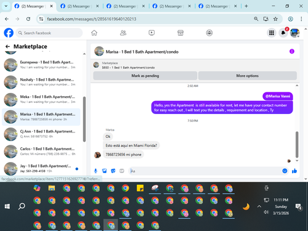Screen dimensions: 308x231
Task: Bookmark this page with star icon
Action: (275, 19)
